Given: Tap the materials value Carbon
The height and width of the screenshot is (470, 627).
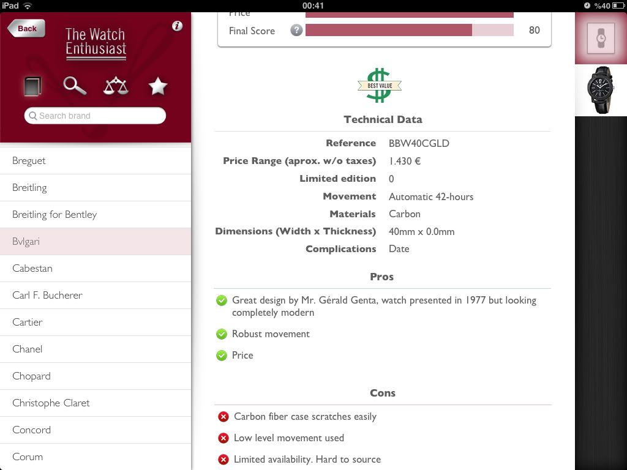Looking at the screenshot, I should click(x=405, y=214).
